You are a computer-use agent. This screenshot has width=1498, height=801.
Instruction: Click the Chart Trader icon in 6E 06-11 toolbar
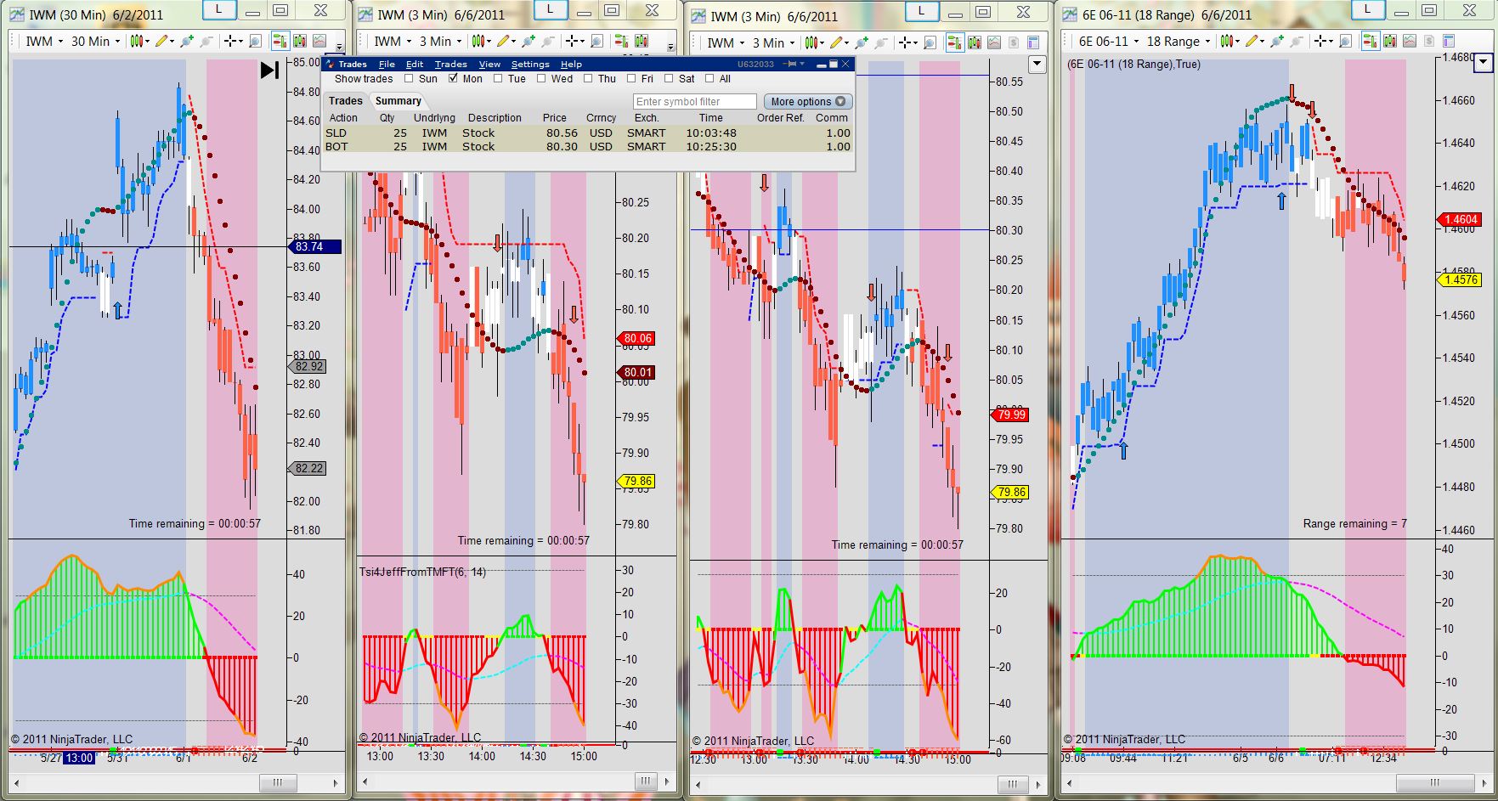point(1371,41)
